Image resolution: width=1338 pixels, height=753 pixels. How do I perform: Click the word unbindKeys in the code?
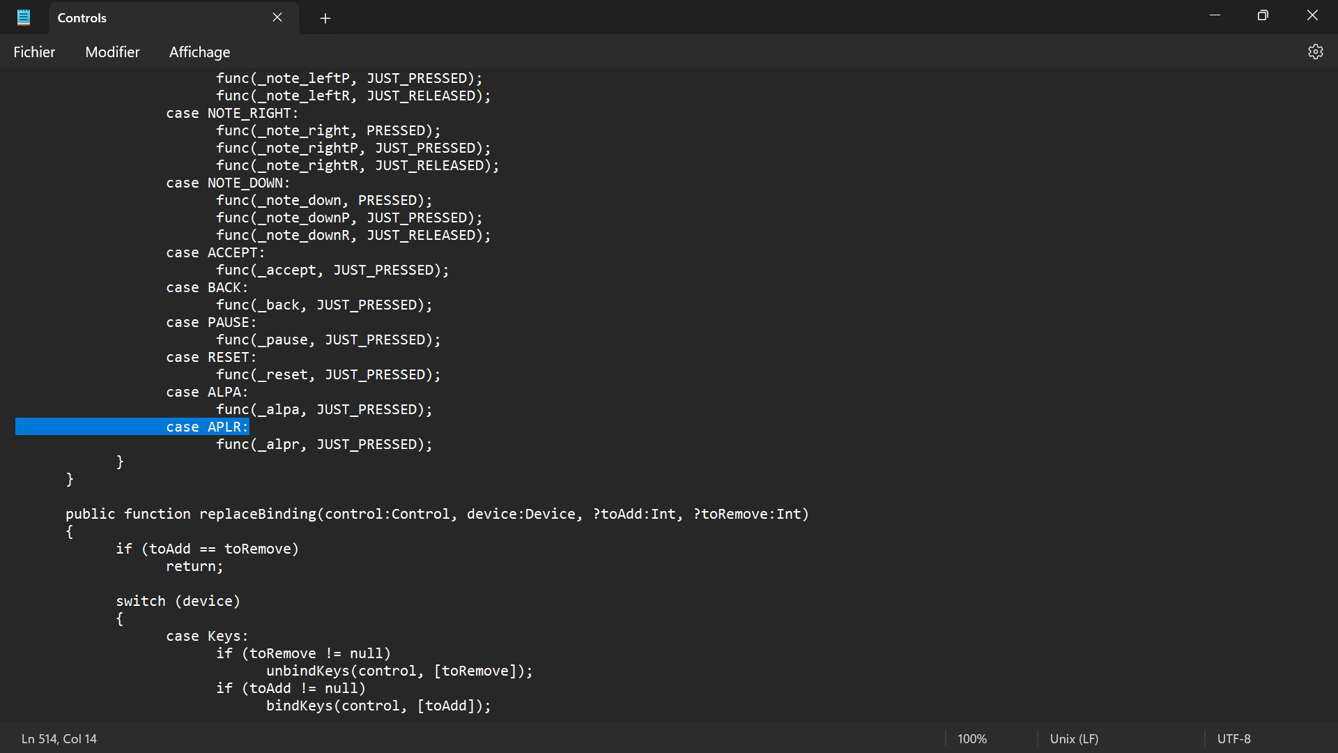pos(308,671)
